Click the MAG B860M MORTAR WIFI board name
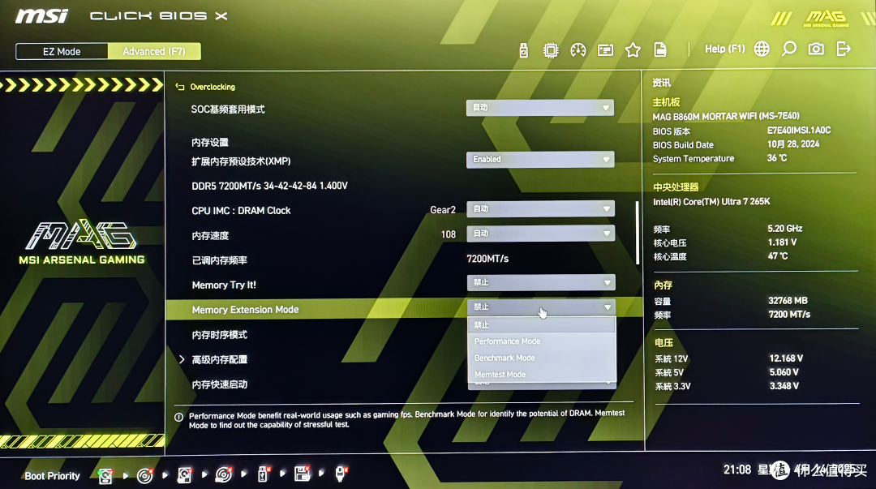Image resolution: width=876 pixels, height=489 pixels. coord(726,116)
